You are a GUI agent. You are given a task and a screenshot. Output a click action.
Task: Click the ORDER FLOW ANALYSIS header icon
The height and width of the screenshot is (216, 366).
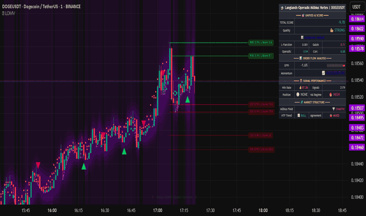[301, 58]
